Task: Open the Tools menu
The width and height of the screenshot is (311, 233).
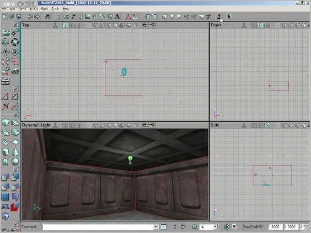Action: click(55, 9)
